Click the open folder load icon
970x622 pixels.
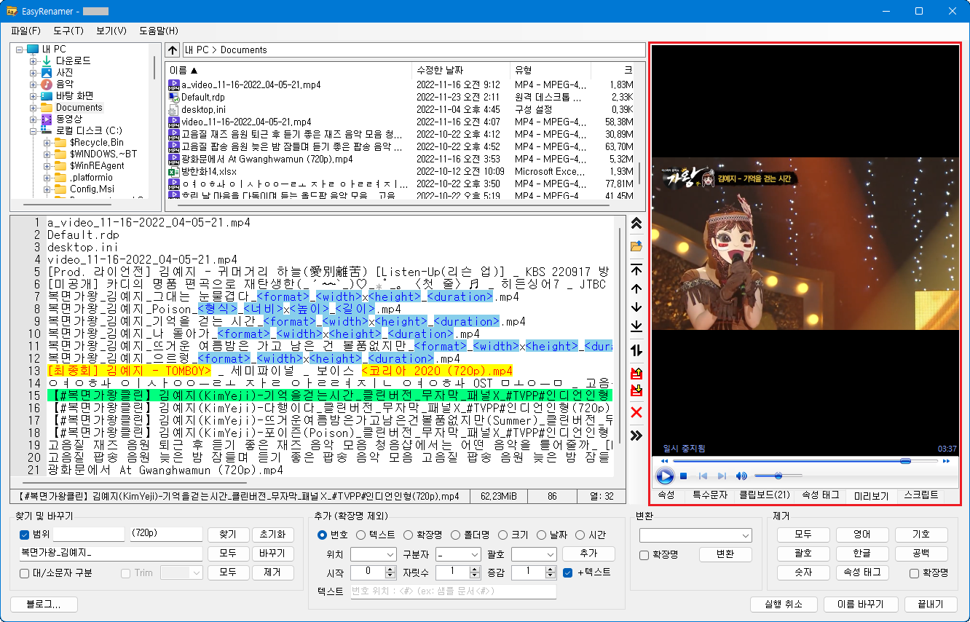point(636,246)
